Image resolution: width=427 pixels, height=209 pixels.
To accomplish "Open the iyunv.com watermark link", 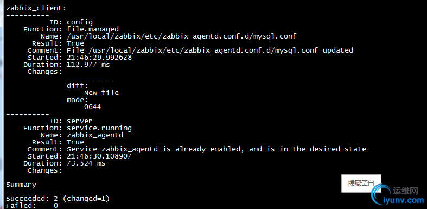I will click(404, 200).
